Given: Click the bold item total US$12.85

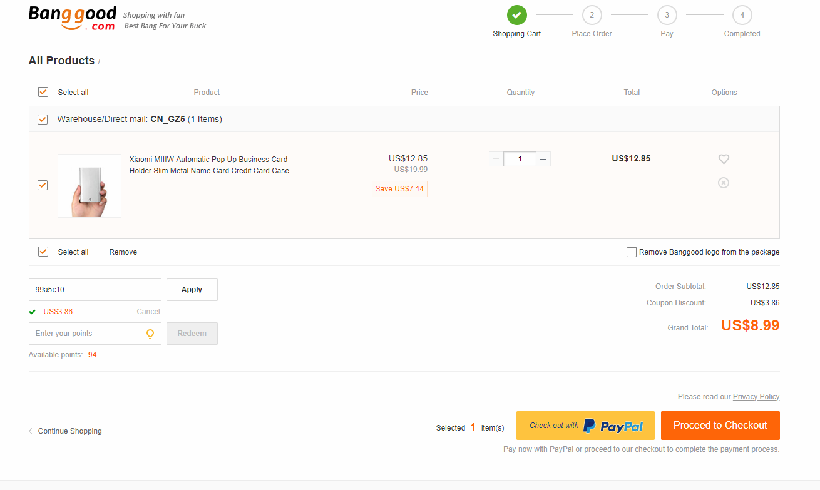Looking at the screenshot, I should [x=631, y=159].
